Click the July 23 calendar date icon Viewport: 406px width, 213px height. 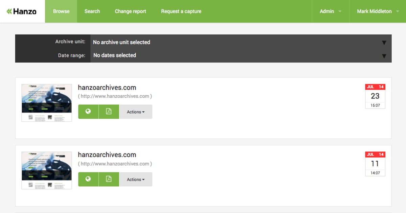click(x=375, y=96)
